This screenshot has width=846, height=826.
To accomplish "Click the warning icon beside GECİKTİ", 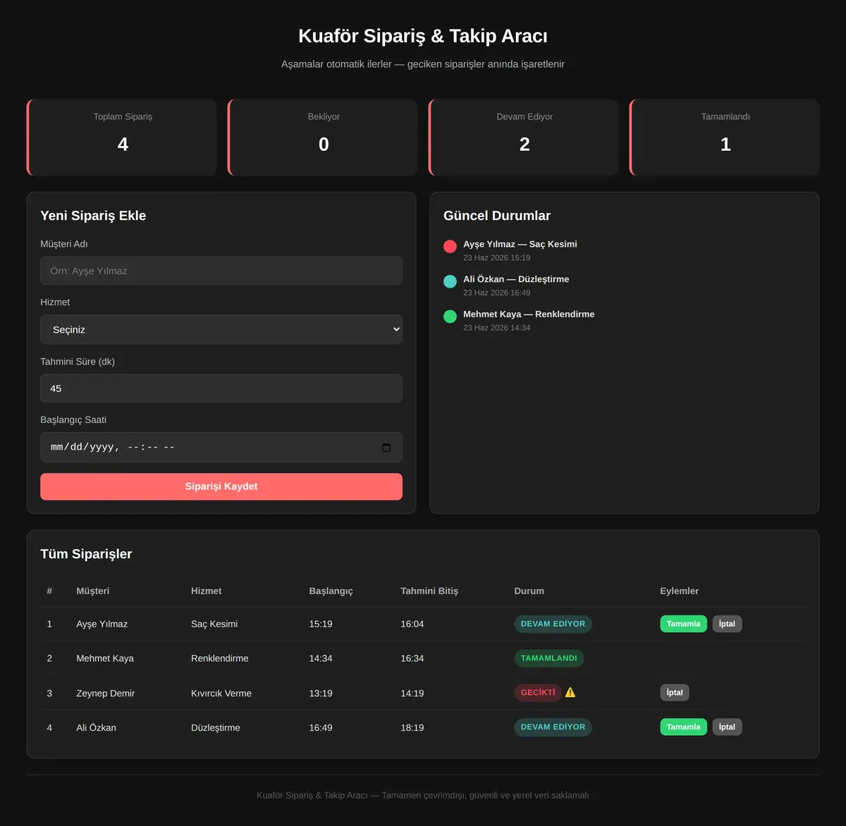I will (570, 692).
